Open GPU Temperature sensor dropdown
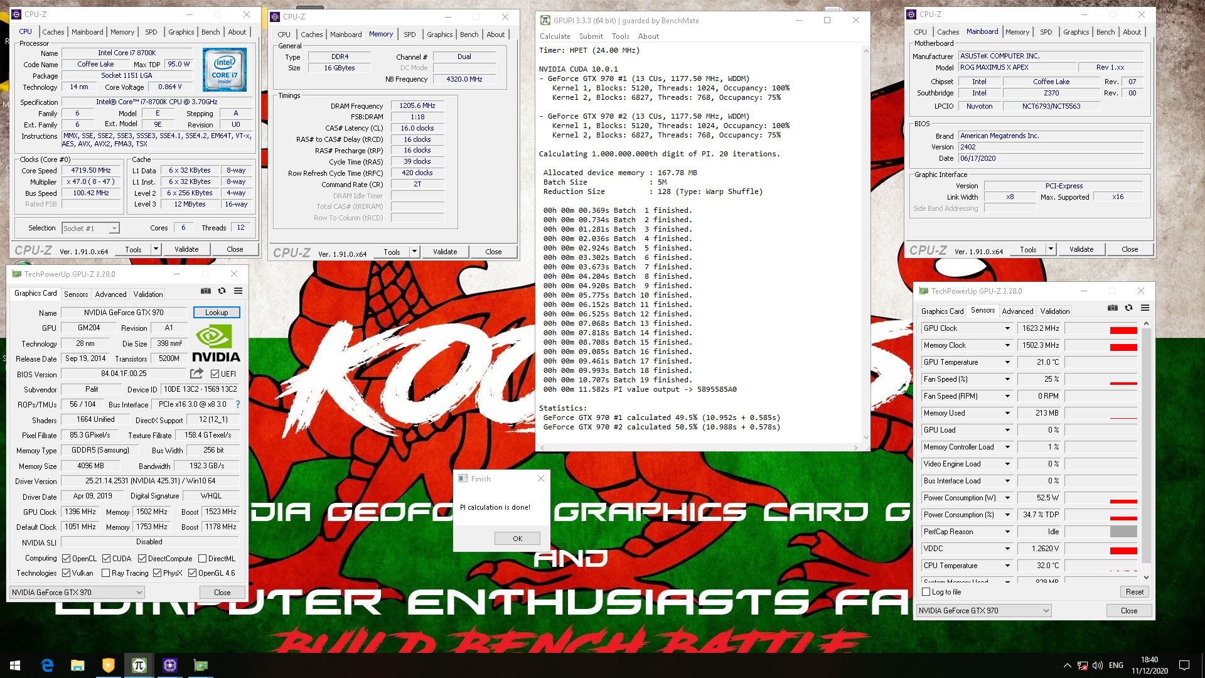The width and height of the screenshot is (1205, 678). pos(1007,362)
